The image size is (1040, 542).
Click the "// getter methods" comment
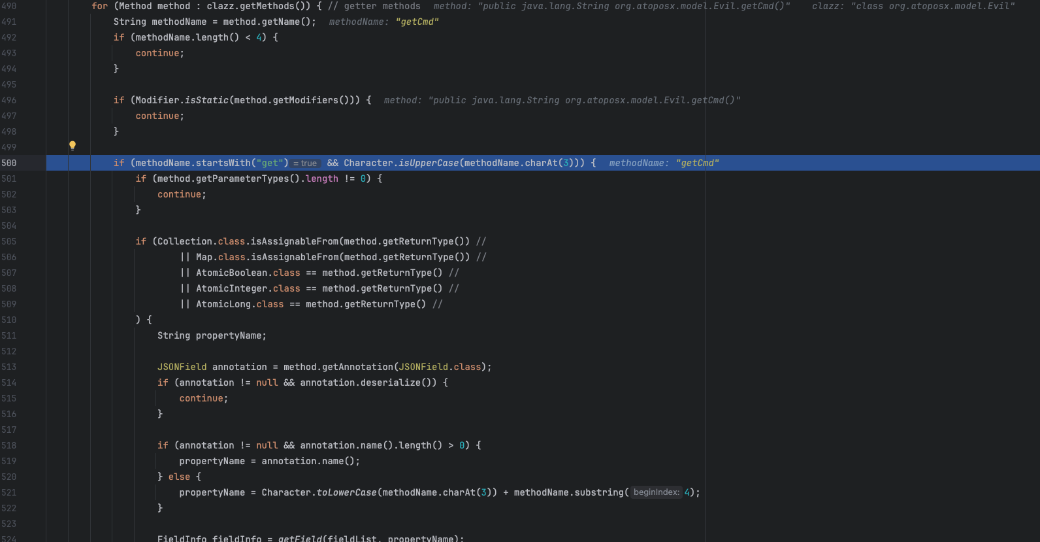pos(374,6)
